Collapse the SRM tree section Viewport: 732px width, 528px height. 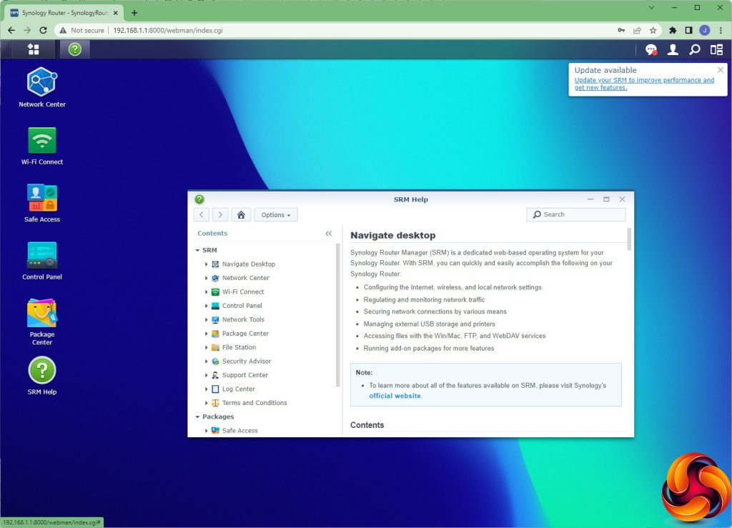197,251
